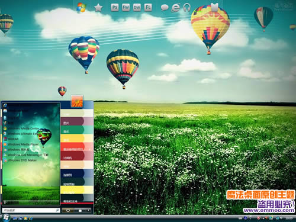This screenshot has height=222, width=296.
Task: Expand the shutdown options arrow
Action: (x=88, y=211)
